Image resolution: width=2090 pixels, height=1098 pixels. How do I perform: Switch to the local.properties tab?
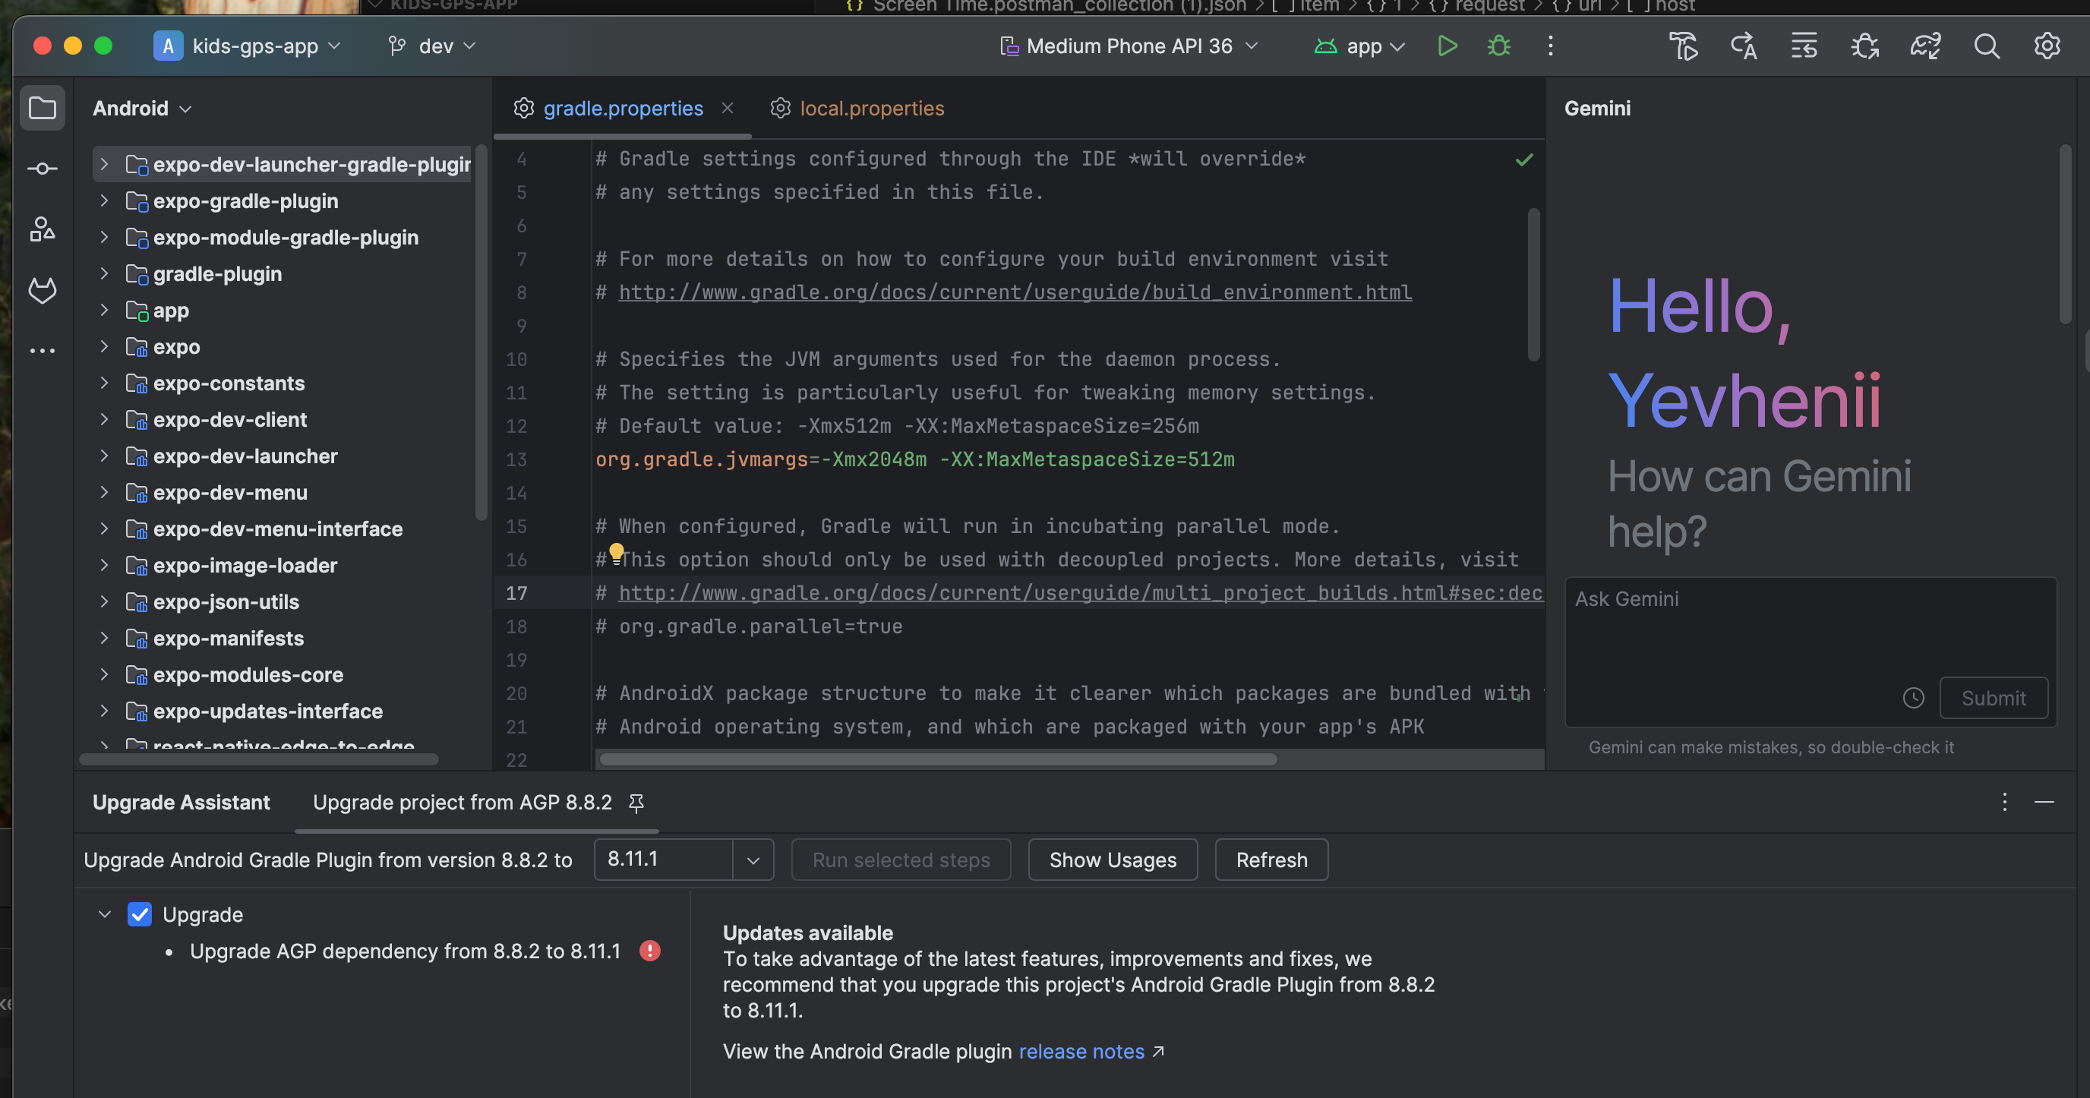[x=871, y=108]
